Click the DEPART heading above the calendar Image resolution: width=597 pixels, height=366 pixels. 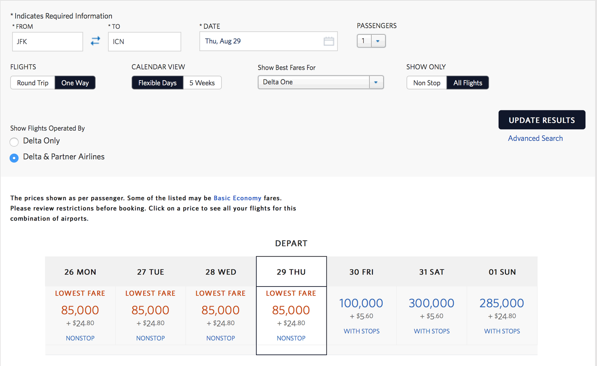(x=291, y=243)
